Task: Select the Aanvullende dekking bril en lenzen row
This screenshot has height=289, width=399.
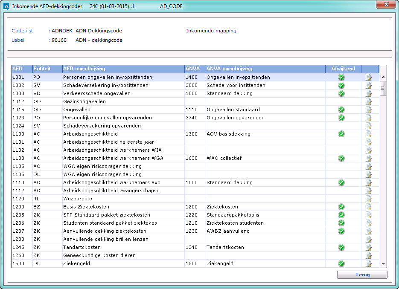Action: coord(106,239)
